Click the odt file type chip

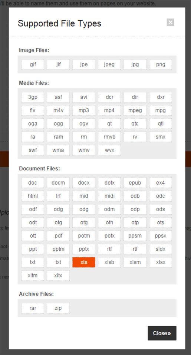(x=33, y=222)
